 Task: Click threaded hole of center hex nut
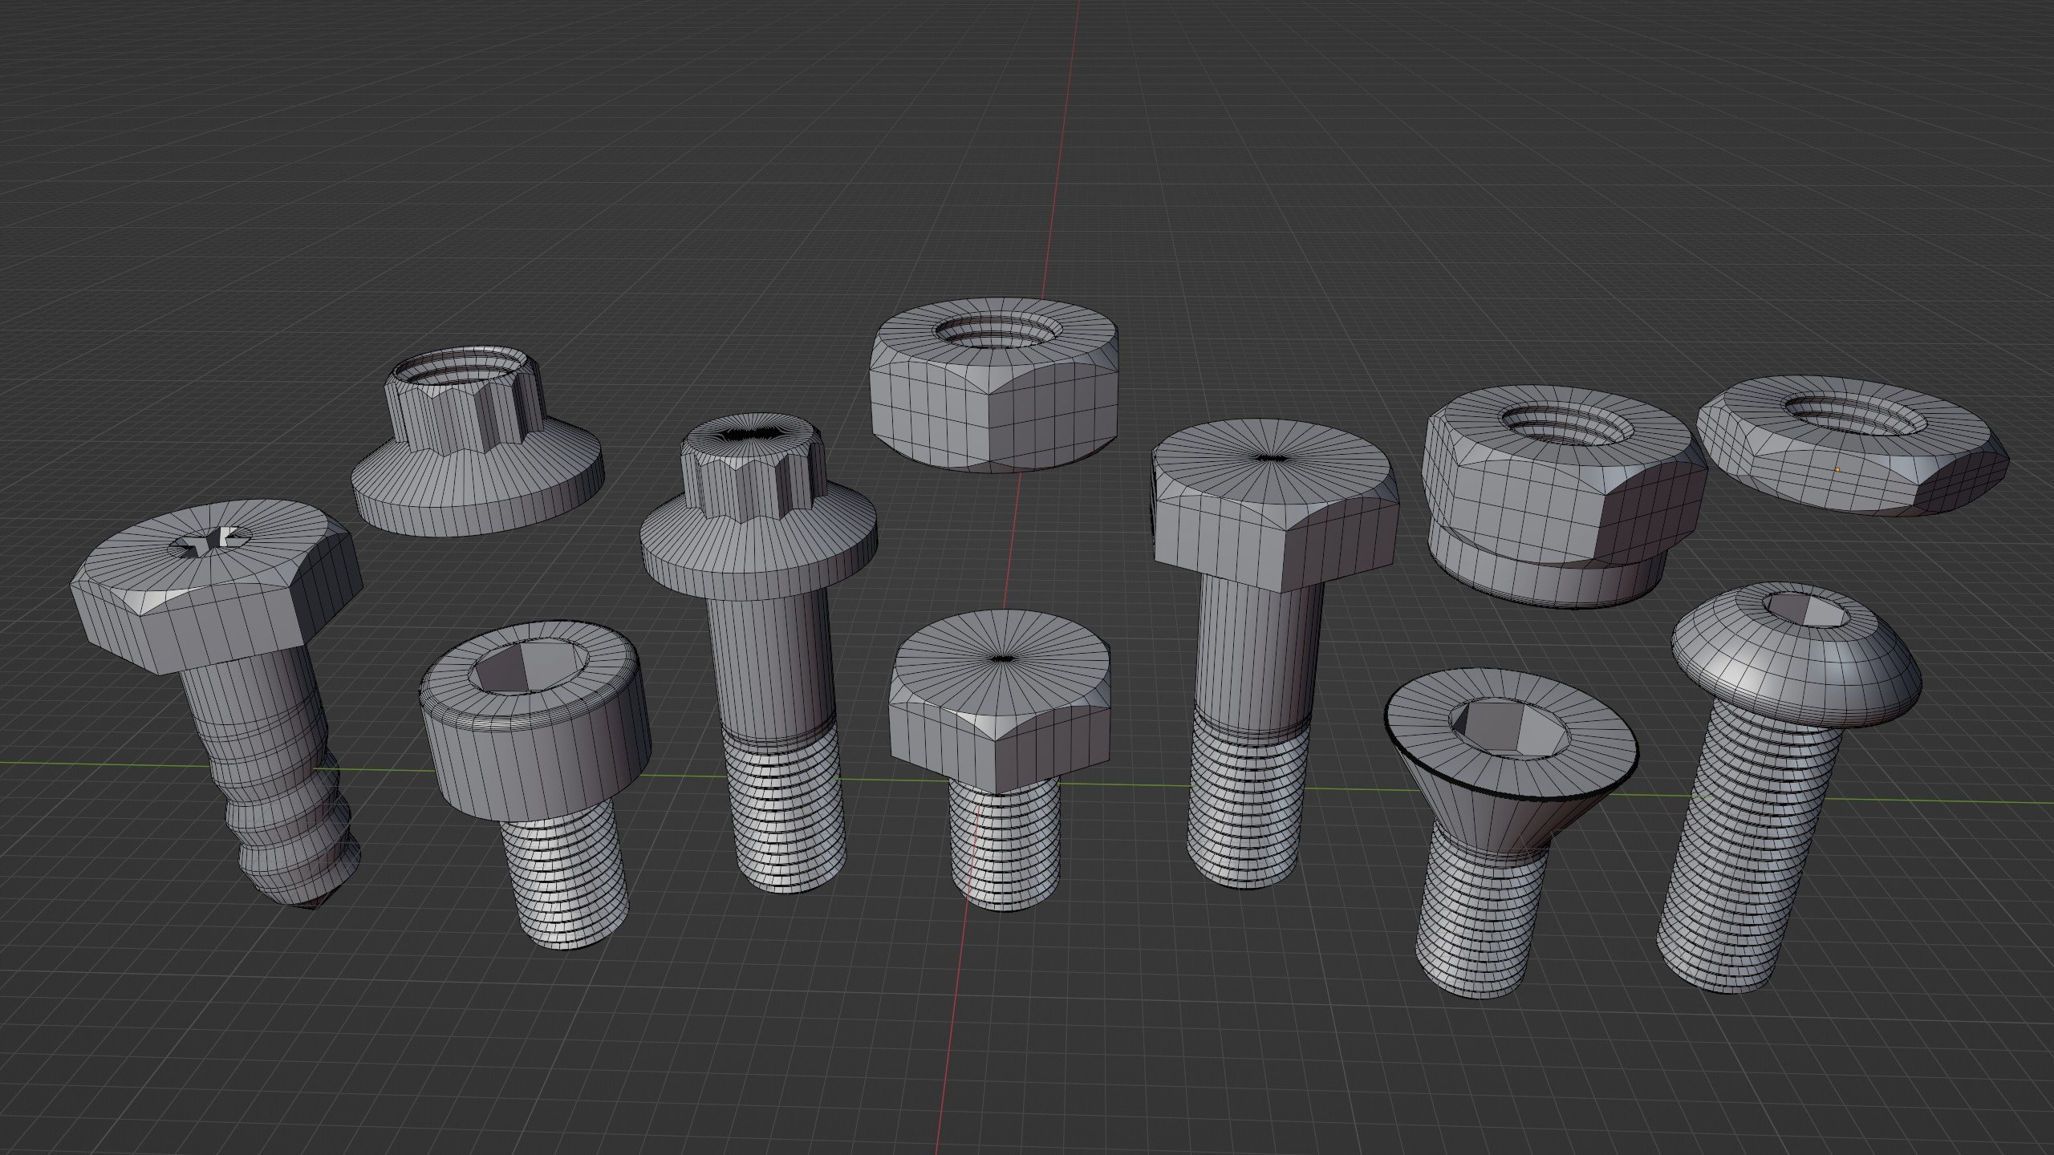pyautogui.click(x=995, y=330)
